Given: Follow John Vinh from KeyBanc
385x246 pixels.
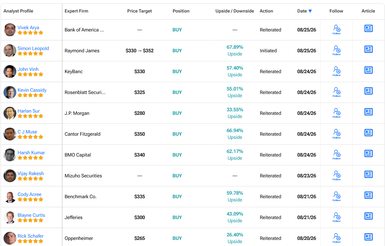Looking at the screenshot, I should 337,71.
